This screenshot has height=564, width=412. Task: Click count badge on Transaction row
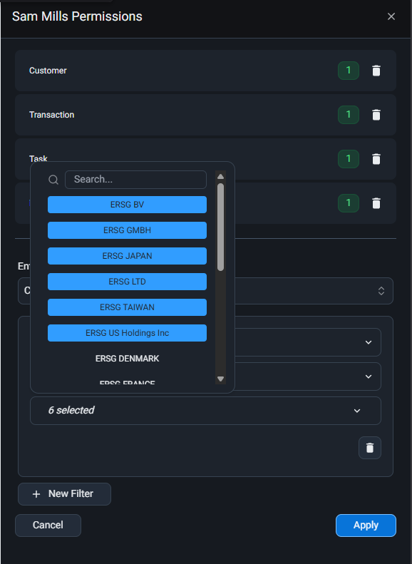pos(349,115)
